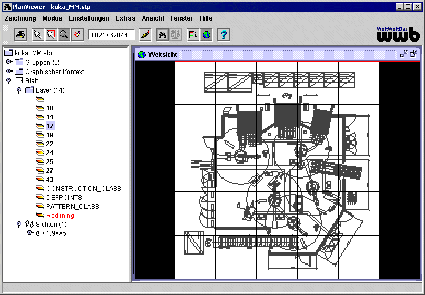Select the red rectangle selection pointer tool
Image resolution: width=425 pixels, height=295 pixels.
(50, 35)
